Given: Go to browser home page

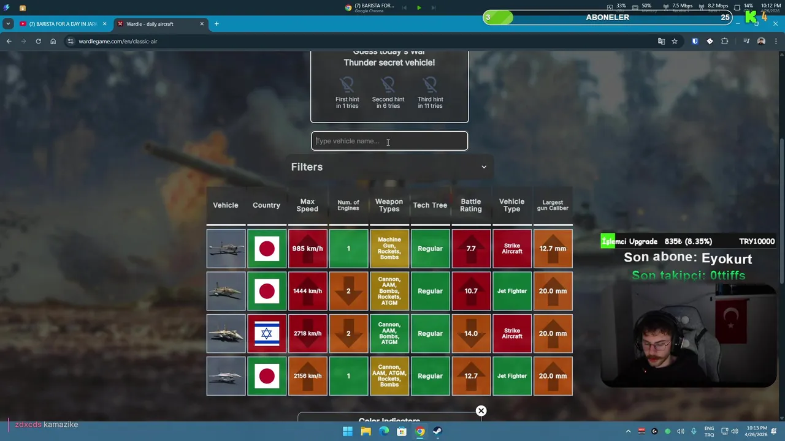Looking at the screenshot, I should pyautogui.click(x=53, y=41).
